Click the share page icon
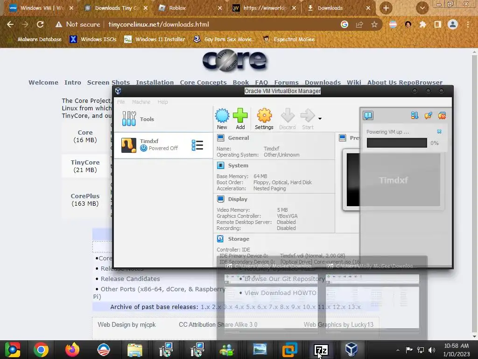The width and height of the screenshot is (478, 359). [359, 24]
